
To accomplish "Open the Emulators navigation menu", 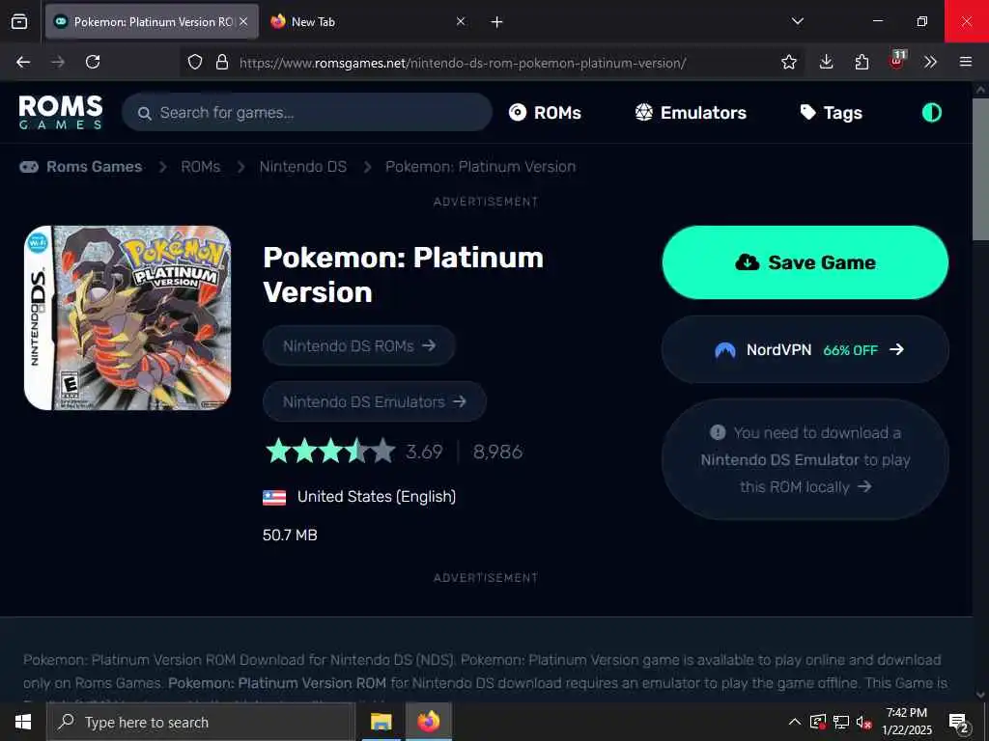I will click(690, 112).
